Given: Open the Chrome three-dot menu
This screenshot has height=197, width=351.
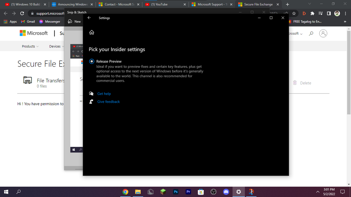Looking at the screenshot, I should pyautogui.click(x=345, y=13).
